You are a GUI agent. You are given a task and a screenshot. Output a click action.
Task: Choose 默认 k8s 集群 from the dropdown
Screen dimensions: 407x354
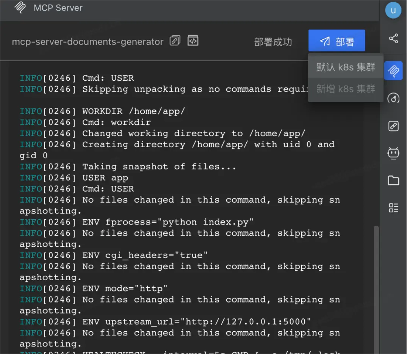346,67
